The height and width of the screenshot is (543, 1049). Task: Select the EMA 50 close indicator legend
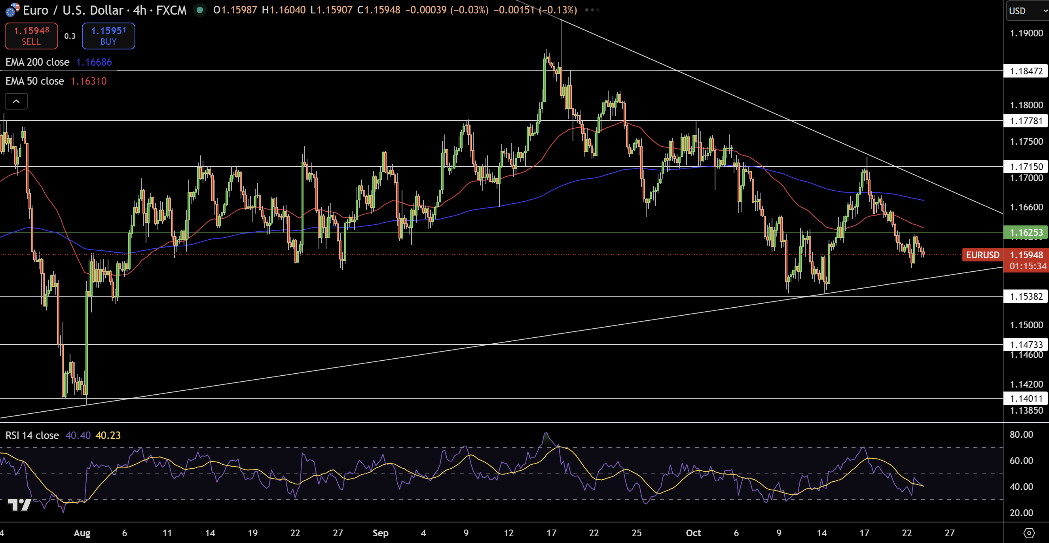(x=34, y=81)
